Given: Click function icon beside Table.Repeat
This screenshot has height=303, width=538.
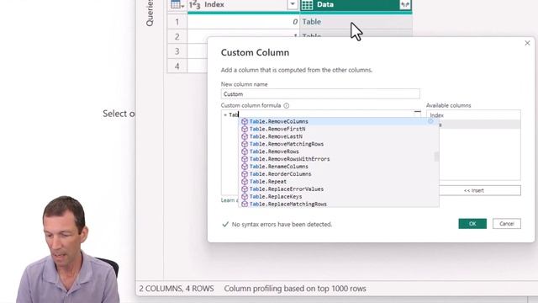Looking at the screenshot, I should pyautogui.click(x=245, y=182).
